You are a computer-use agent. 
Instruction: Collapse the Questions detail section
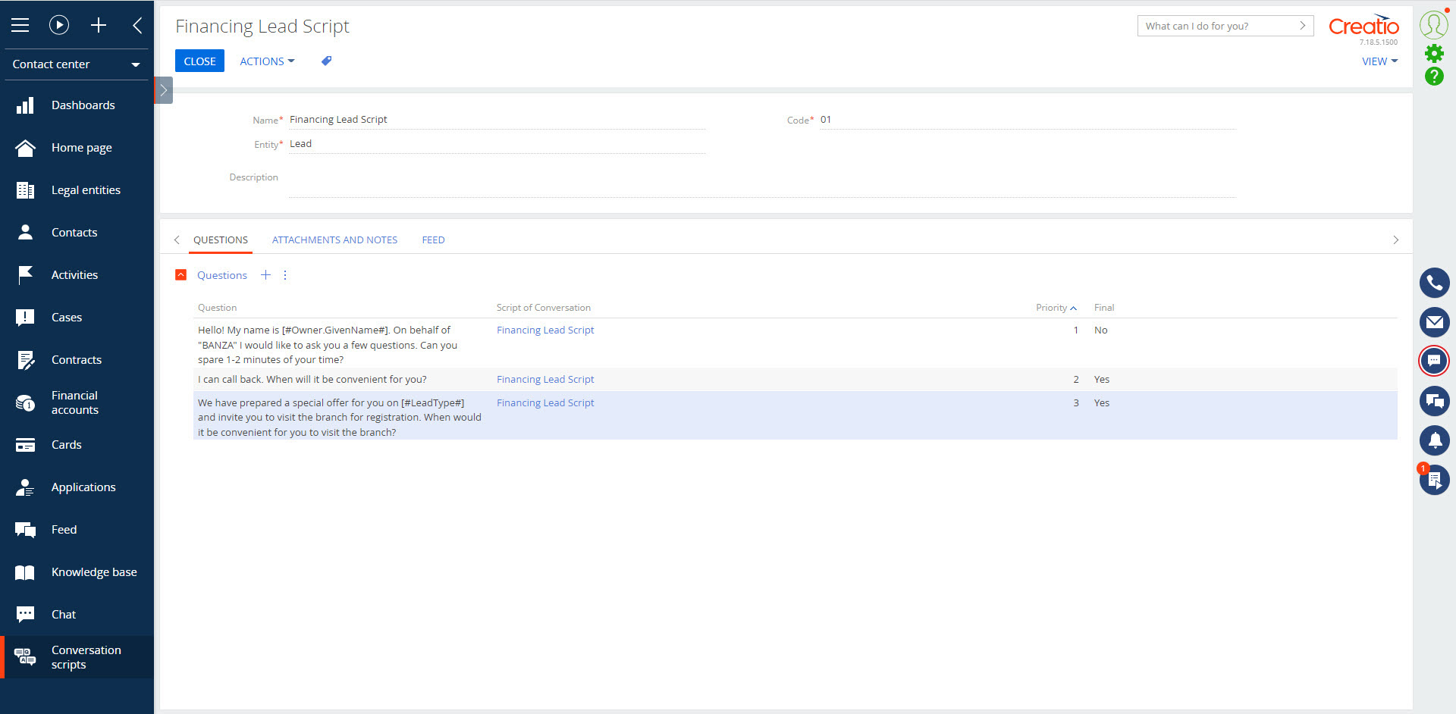click(180, 275)
